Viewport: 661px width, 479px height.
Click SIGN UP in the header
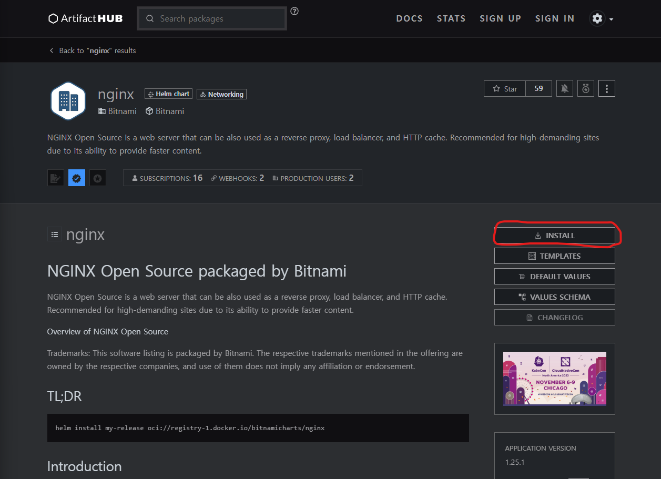[500, 18]
